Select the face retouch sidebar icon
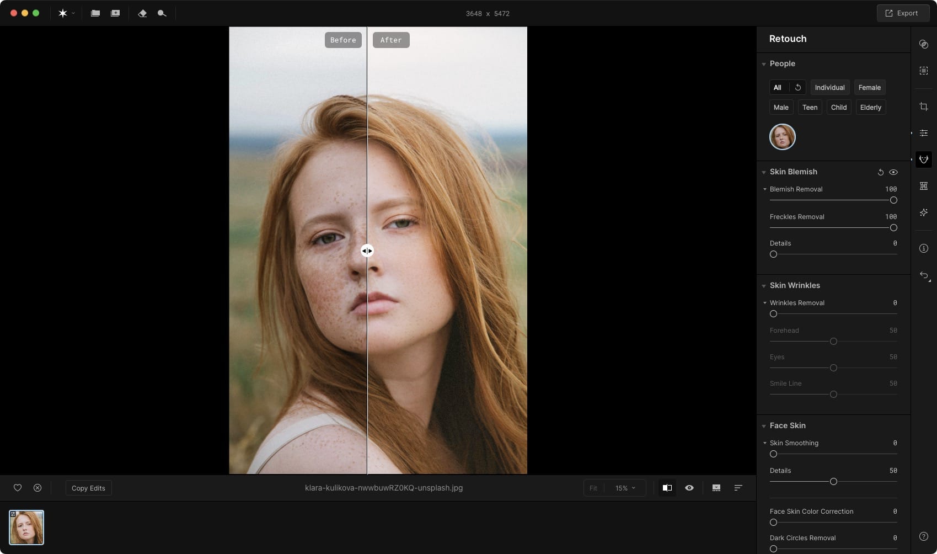This screenshot has width=937, height=554. pos(924,159)
